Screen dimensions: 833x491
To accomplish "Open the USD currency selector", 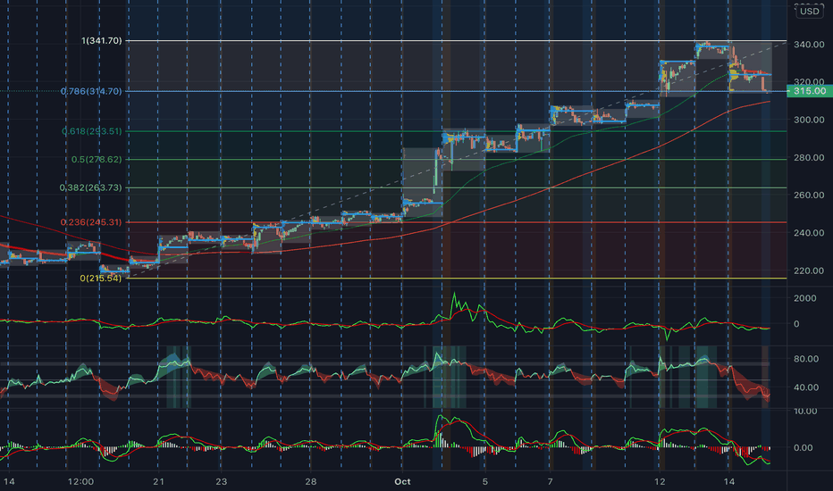I will [810, 11].
